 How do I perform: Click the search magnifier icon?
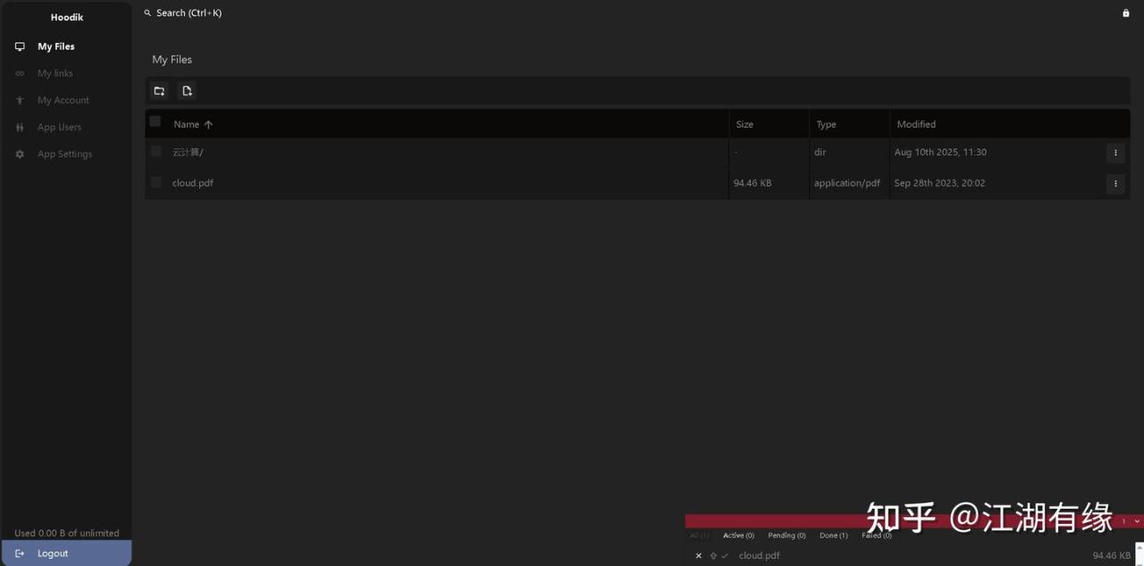147,13
